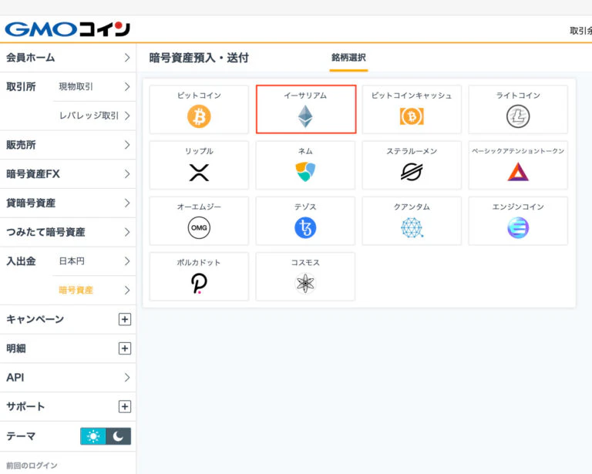Choose the Tezos blue icon
Screen dimensions: 592x474
point(305,227)
